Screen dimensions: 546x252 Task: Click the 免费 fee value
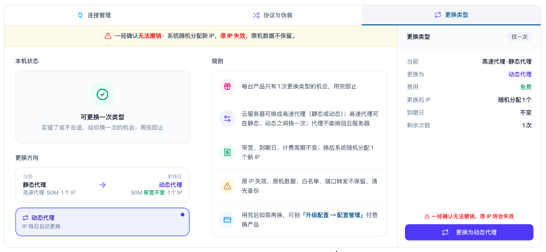click(x=526, y=87)
